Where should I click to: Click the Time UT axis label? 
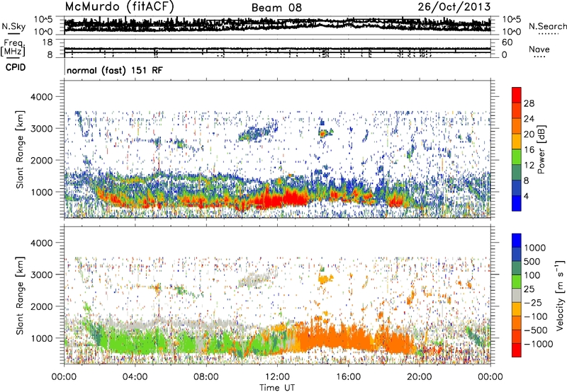[277, 388]
